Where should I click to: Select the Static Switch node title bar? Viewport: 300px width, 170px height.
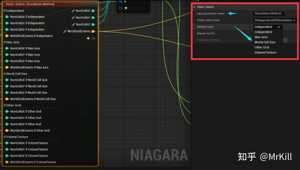click(50, 4)
